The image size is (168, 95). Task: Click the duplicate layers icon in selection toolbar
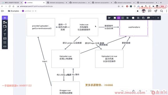[x=143, y=18]
